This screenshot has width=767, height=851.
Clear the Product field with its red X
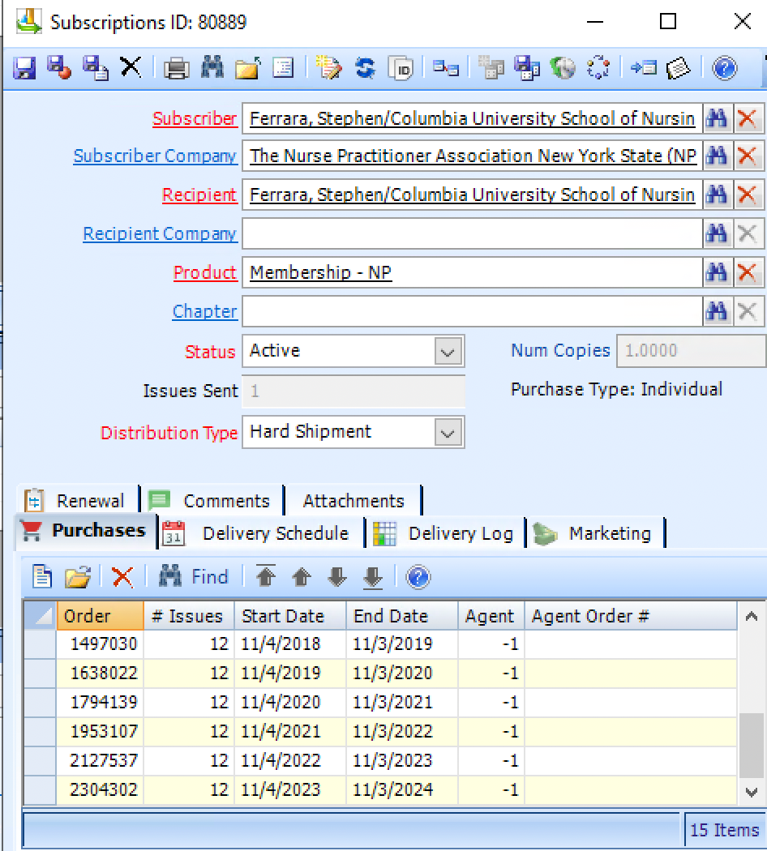click(747, 273)
